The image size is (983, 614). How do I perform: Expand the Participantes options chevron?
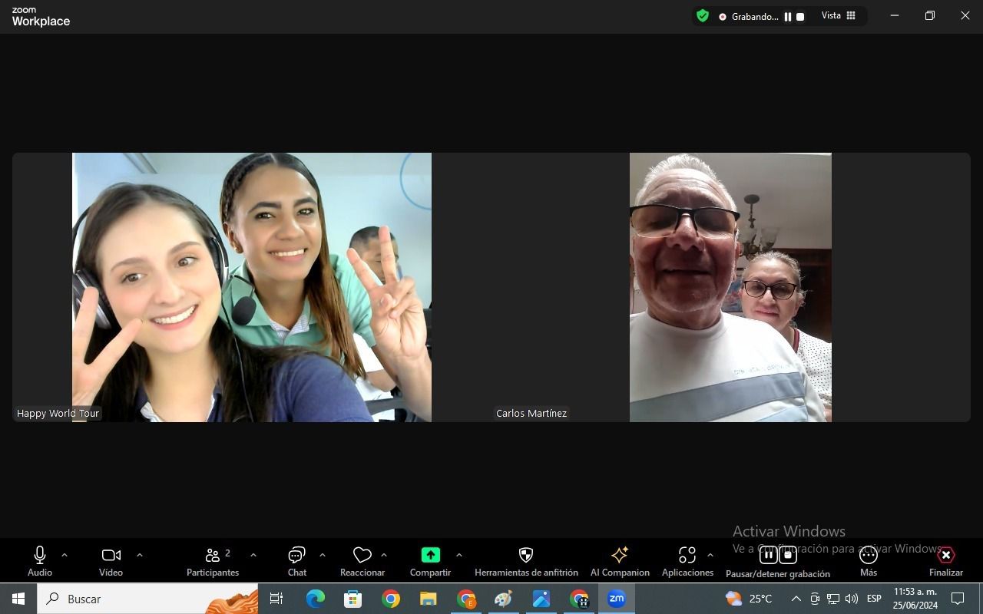pos(253,555)
